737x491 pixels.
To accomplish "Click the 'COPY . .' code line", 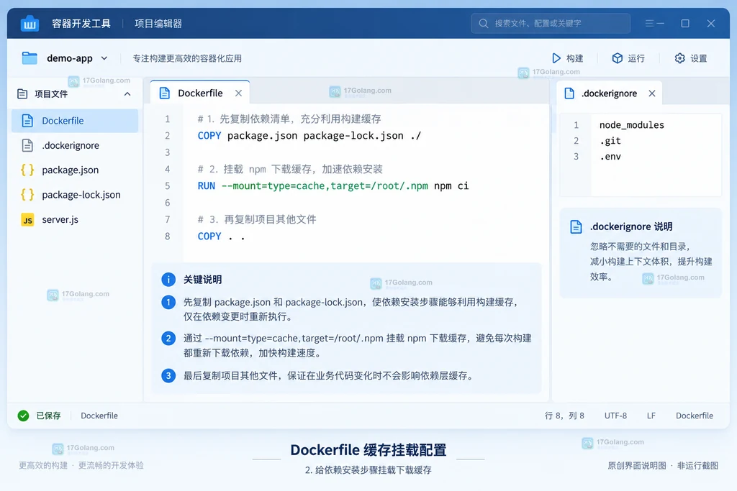I will point(222,236).
